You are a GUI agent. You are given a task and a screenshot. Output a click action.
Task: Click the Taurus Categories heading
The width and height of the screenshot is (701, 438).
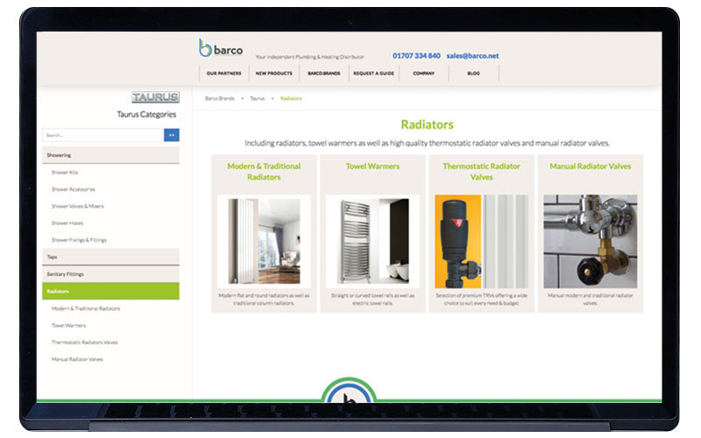(146, 115)
